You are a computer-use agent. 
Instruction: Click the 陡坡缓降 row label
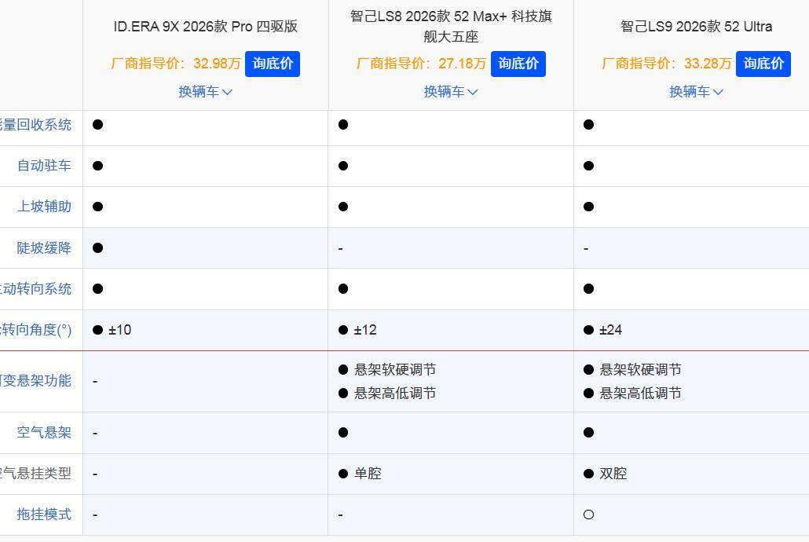coord(44,247)
